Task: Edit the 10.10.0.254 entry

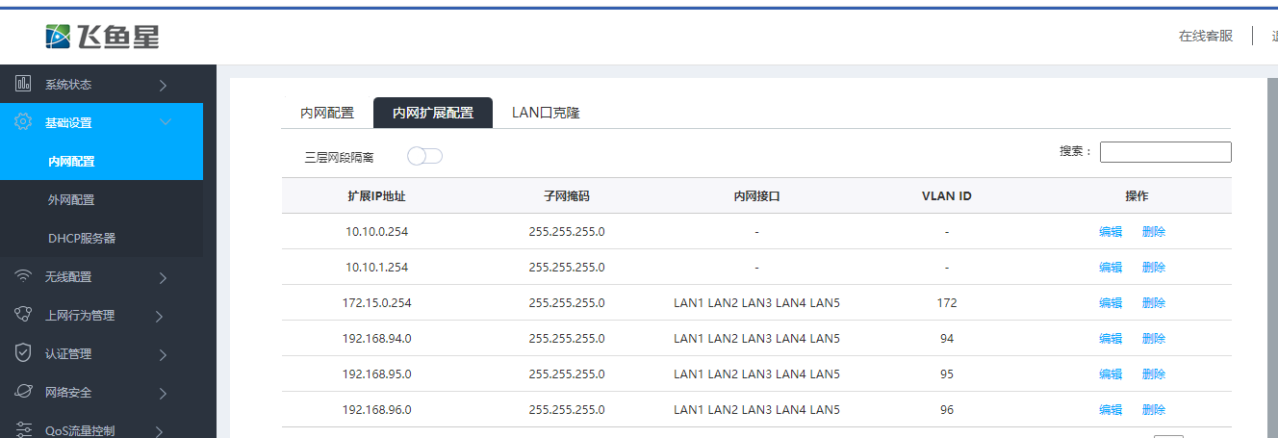Action: pos(1111,231)
